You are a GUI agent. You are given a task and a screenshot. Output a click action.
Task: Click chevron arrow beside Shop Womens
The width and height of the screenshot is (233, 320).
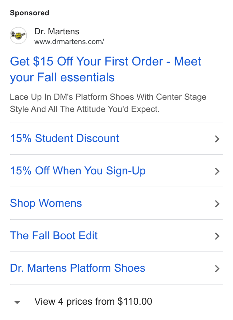217,204
